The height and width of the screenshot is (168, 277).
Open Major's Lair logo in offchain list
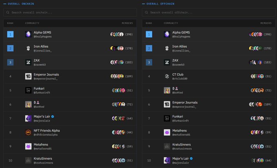[167, 160]
